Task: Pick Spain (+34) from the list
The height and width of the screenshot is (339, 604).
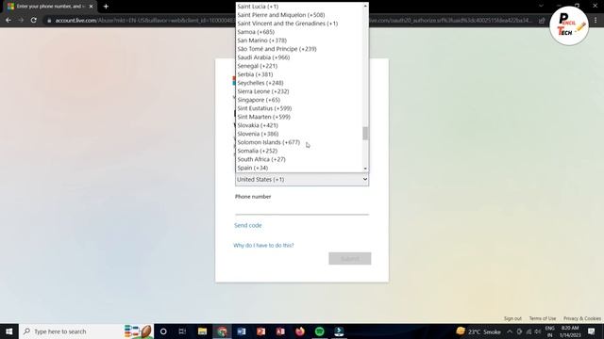Action: pos(299,168)
